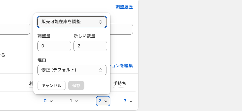Click the 保存 button
The width and height of the screenshot is (242, 111).
click(x=76, y=85)
